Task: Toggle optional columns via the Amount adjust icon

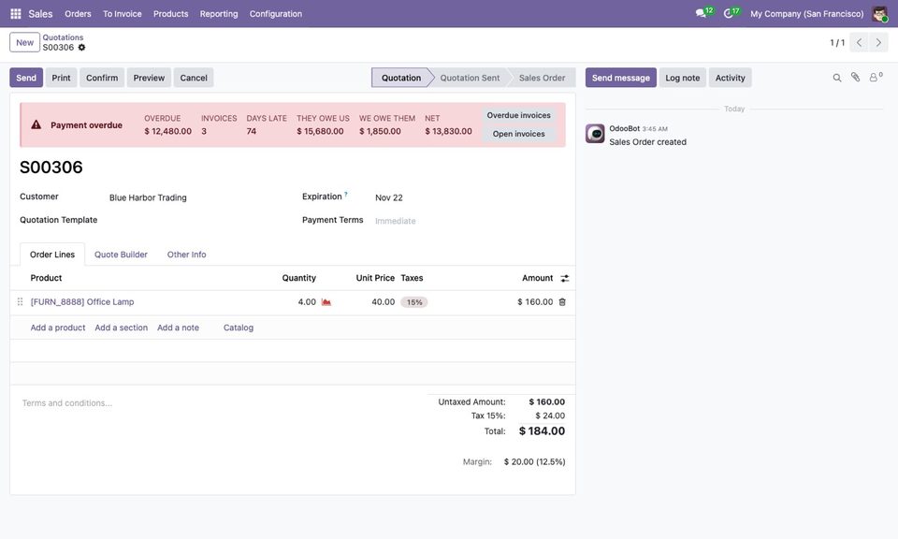Action: tap(565, 278)
